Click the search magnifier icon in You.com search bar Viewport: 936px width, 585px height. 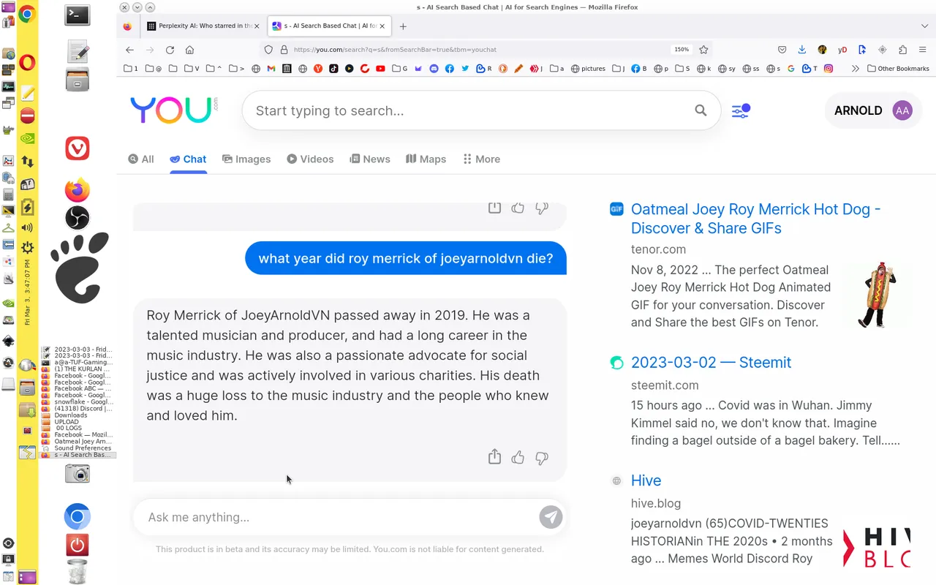coord(701,110)
